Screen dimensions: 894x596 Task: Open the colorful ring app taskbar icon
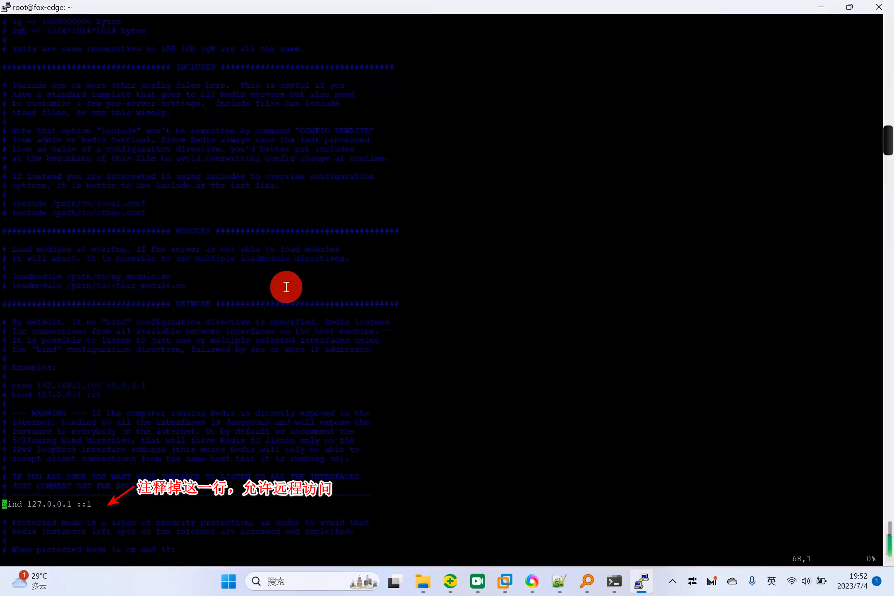click(532, 582)
